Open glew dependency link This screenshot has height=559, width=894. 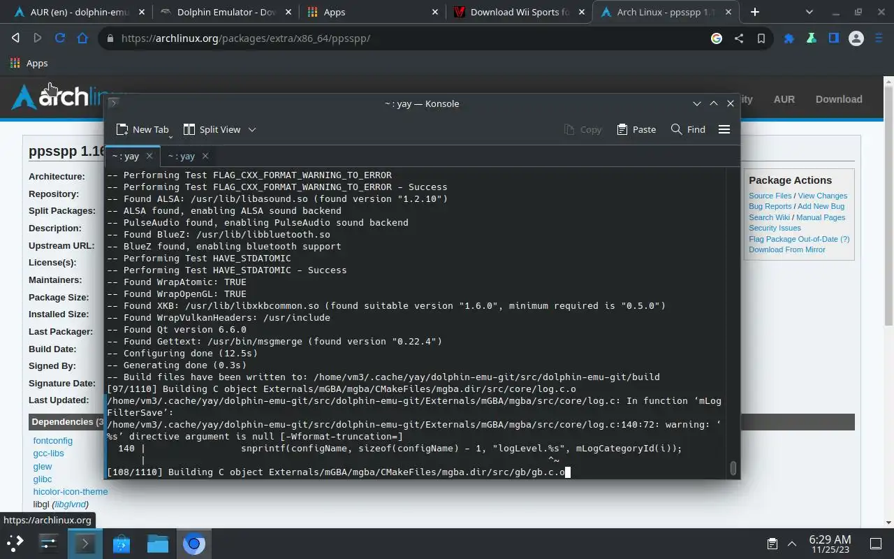point(42,466)
